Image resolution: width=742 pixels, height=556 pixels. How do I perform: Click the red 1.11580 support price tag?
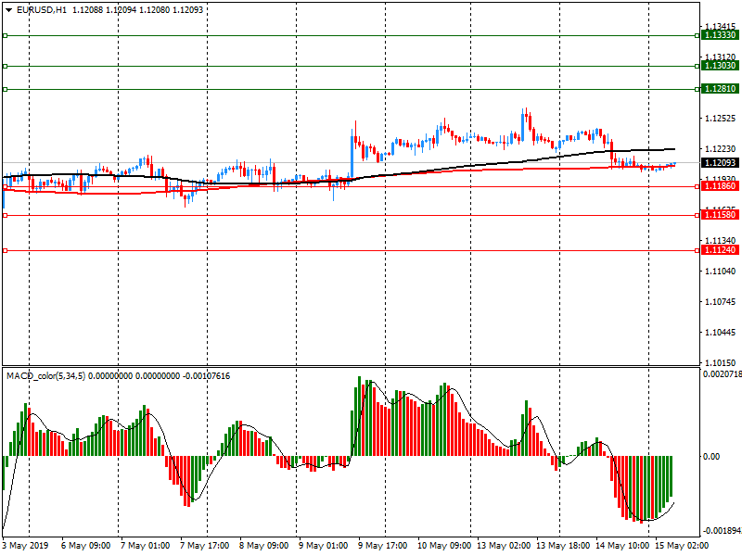point(720,215)
